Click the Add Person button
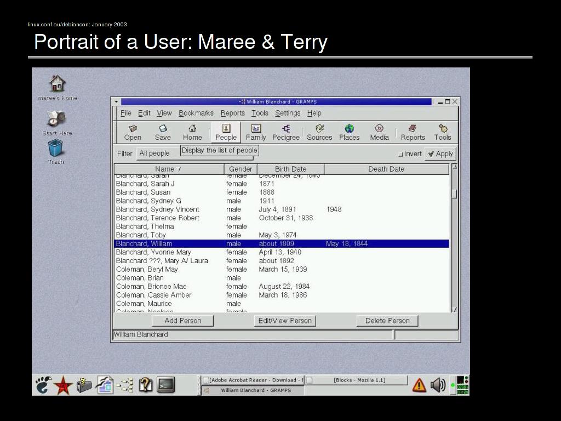 [x=182, y=321]
